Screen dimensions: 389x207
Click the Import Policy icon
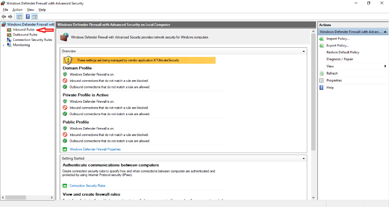point(322,39)
